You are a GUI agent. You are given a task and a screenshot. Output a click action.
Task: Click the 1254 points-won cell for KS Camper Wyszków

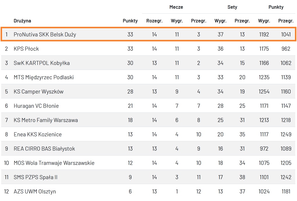point(264,91)
